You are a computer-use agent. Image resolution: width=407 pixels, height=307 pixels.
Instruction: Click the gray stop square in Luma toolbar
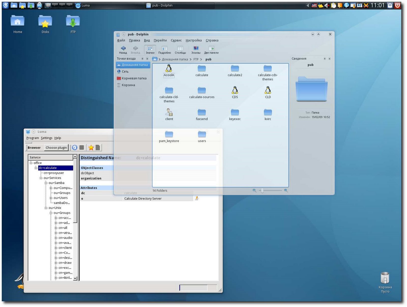82,148
